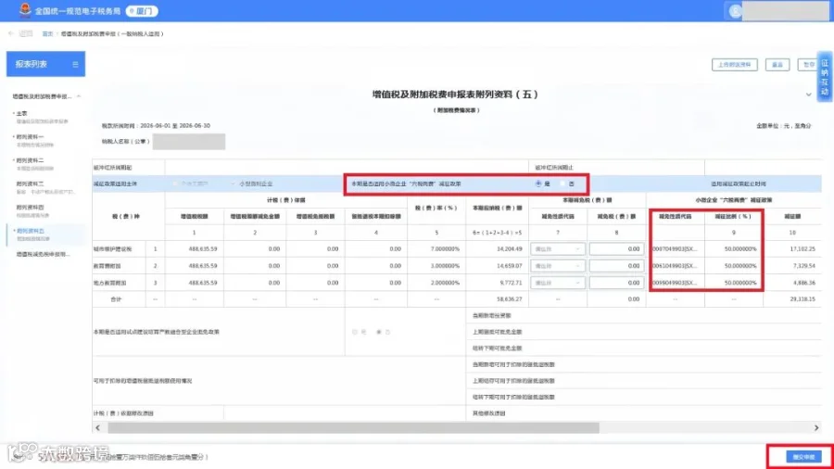This screenshot has height=469, width=834.
Task: Collapse the 增值税及附加税费申报 tree group
Action: tap(79, 96)
